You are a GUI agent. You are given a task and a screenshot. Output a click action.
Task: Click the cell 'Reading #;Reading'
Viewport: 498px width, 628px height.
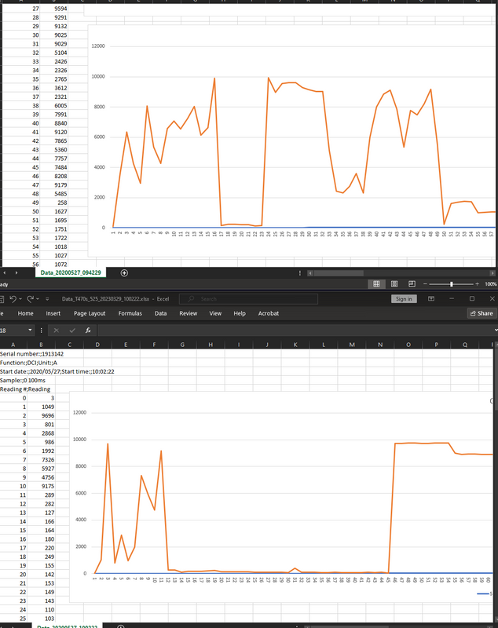pos(25,389)
